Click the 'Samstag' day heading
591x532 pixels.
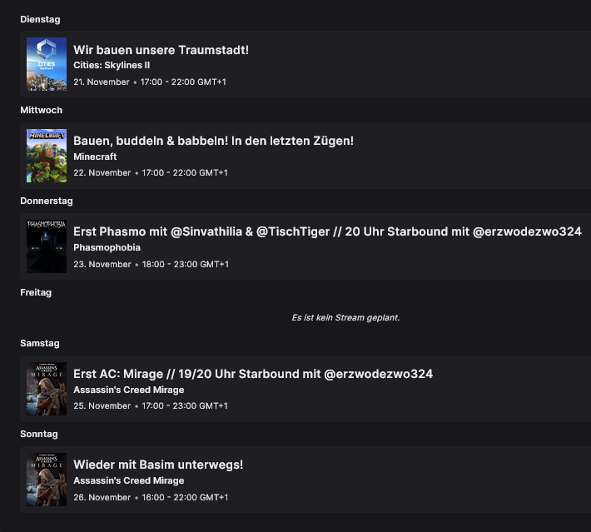point(40,344)
